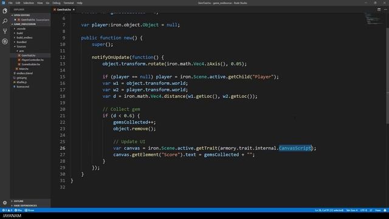This screenshot has width=389, height=219.
Task: Open GemTrait.hx in file tree
Action: [x=28, y=55]
